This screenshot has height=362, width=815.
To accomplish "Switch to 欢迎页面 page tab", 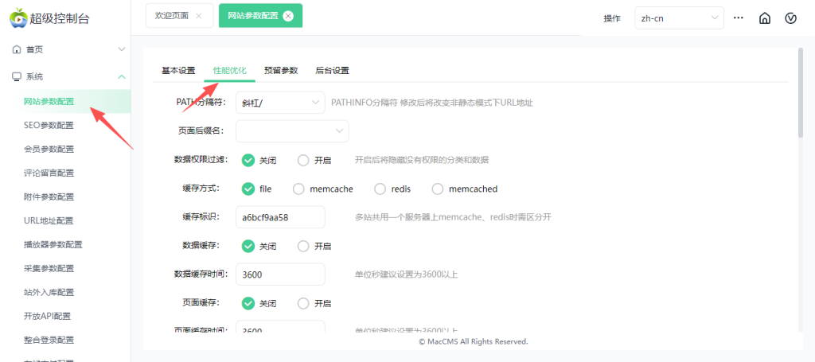I will 179,16.
